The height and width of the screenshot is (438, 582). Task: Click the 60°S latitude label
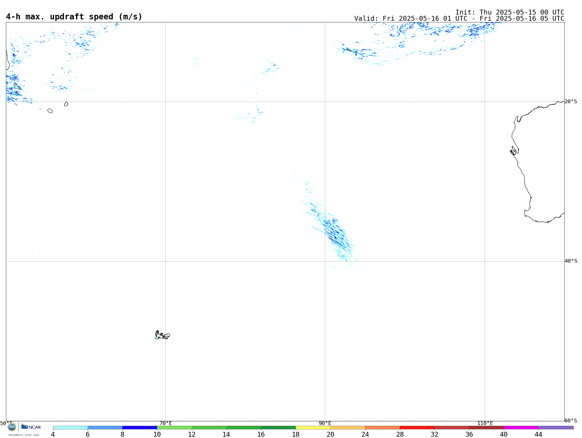571,420
